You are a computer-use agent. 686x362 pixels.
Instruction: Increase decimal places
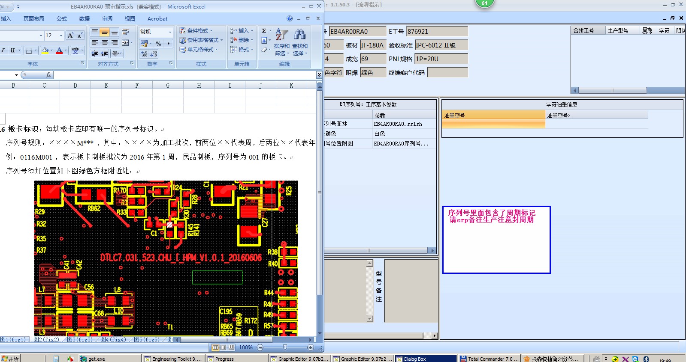144,54
